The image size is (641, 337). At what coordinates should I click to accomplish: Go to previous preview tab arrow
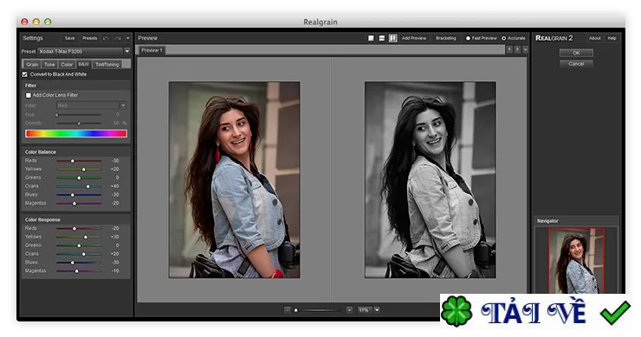pyautogui.click(x=509, y=49)
